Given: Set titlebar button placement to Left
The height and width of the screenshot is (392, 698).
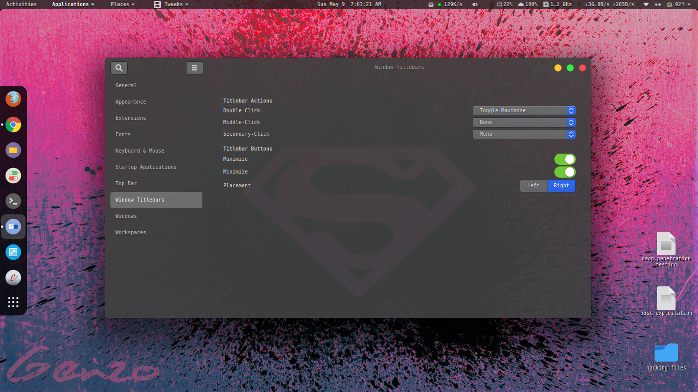Looking at the screenshot, I should (x=533, y=186).
